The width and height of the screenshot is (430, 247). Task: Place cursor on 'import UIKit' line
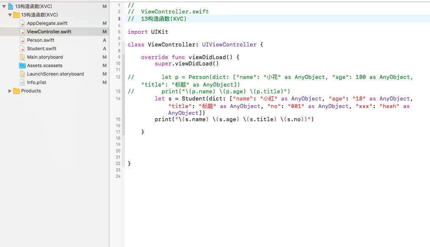pos(148,32)
